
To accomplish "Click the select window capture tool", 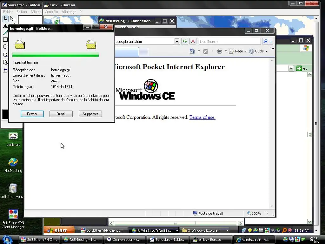I will [5, 71].
